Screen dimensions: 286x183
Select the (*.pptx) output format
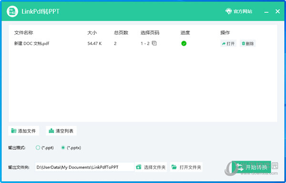click(x=71, y=148)
